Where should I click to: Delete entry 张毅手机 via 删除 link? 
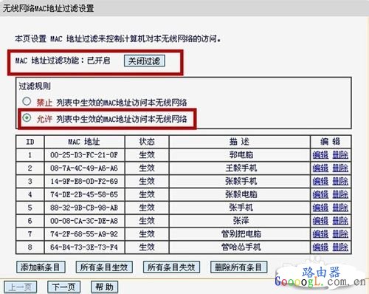[x=340, y=182]
